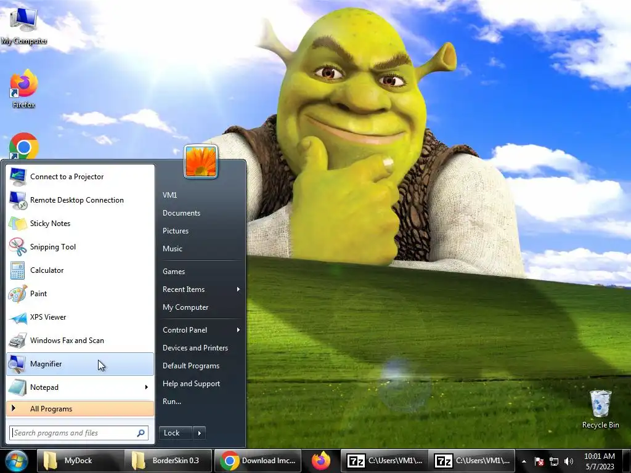Open Music from Start menu
This screenshot has width=631, height=473.
[x=173, y=249]
